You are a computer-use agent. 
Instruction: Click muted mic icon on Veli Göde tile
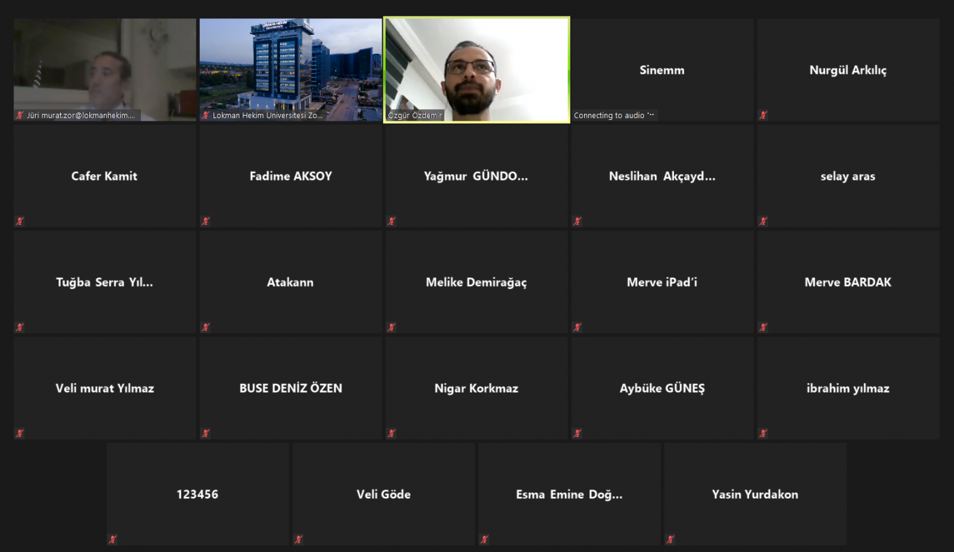[x=298, y=540]
